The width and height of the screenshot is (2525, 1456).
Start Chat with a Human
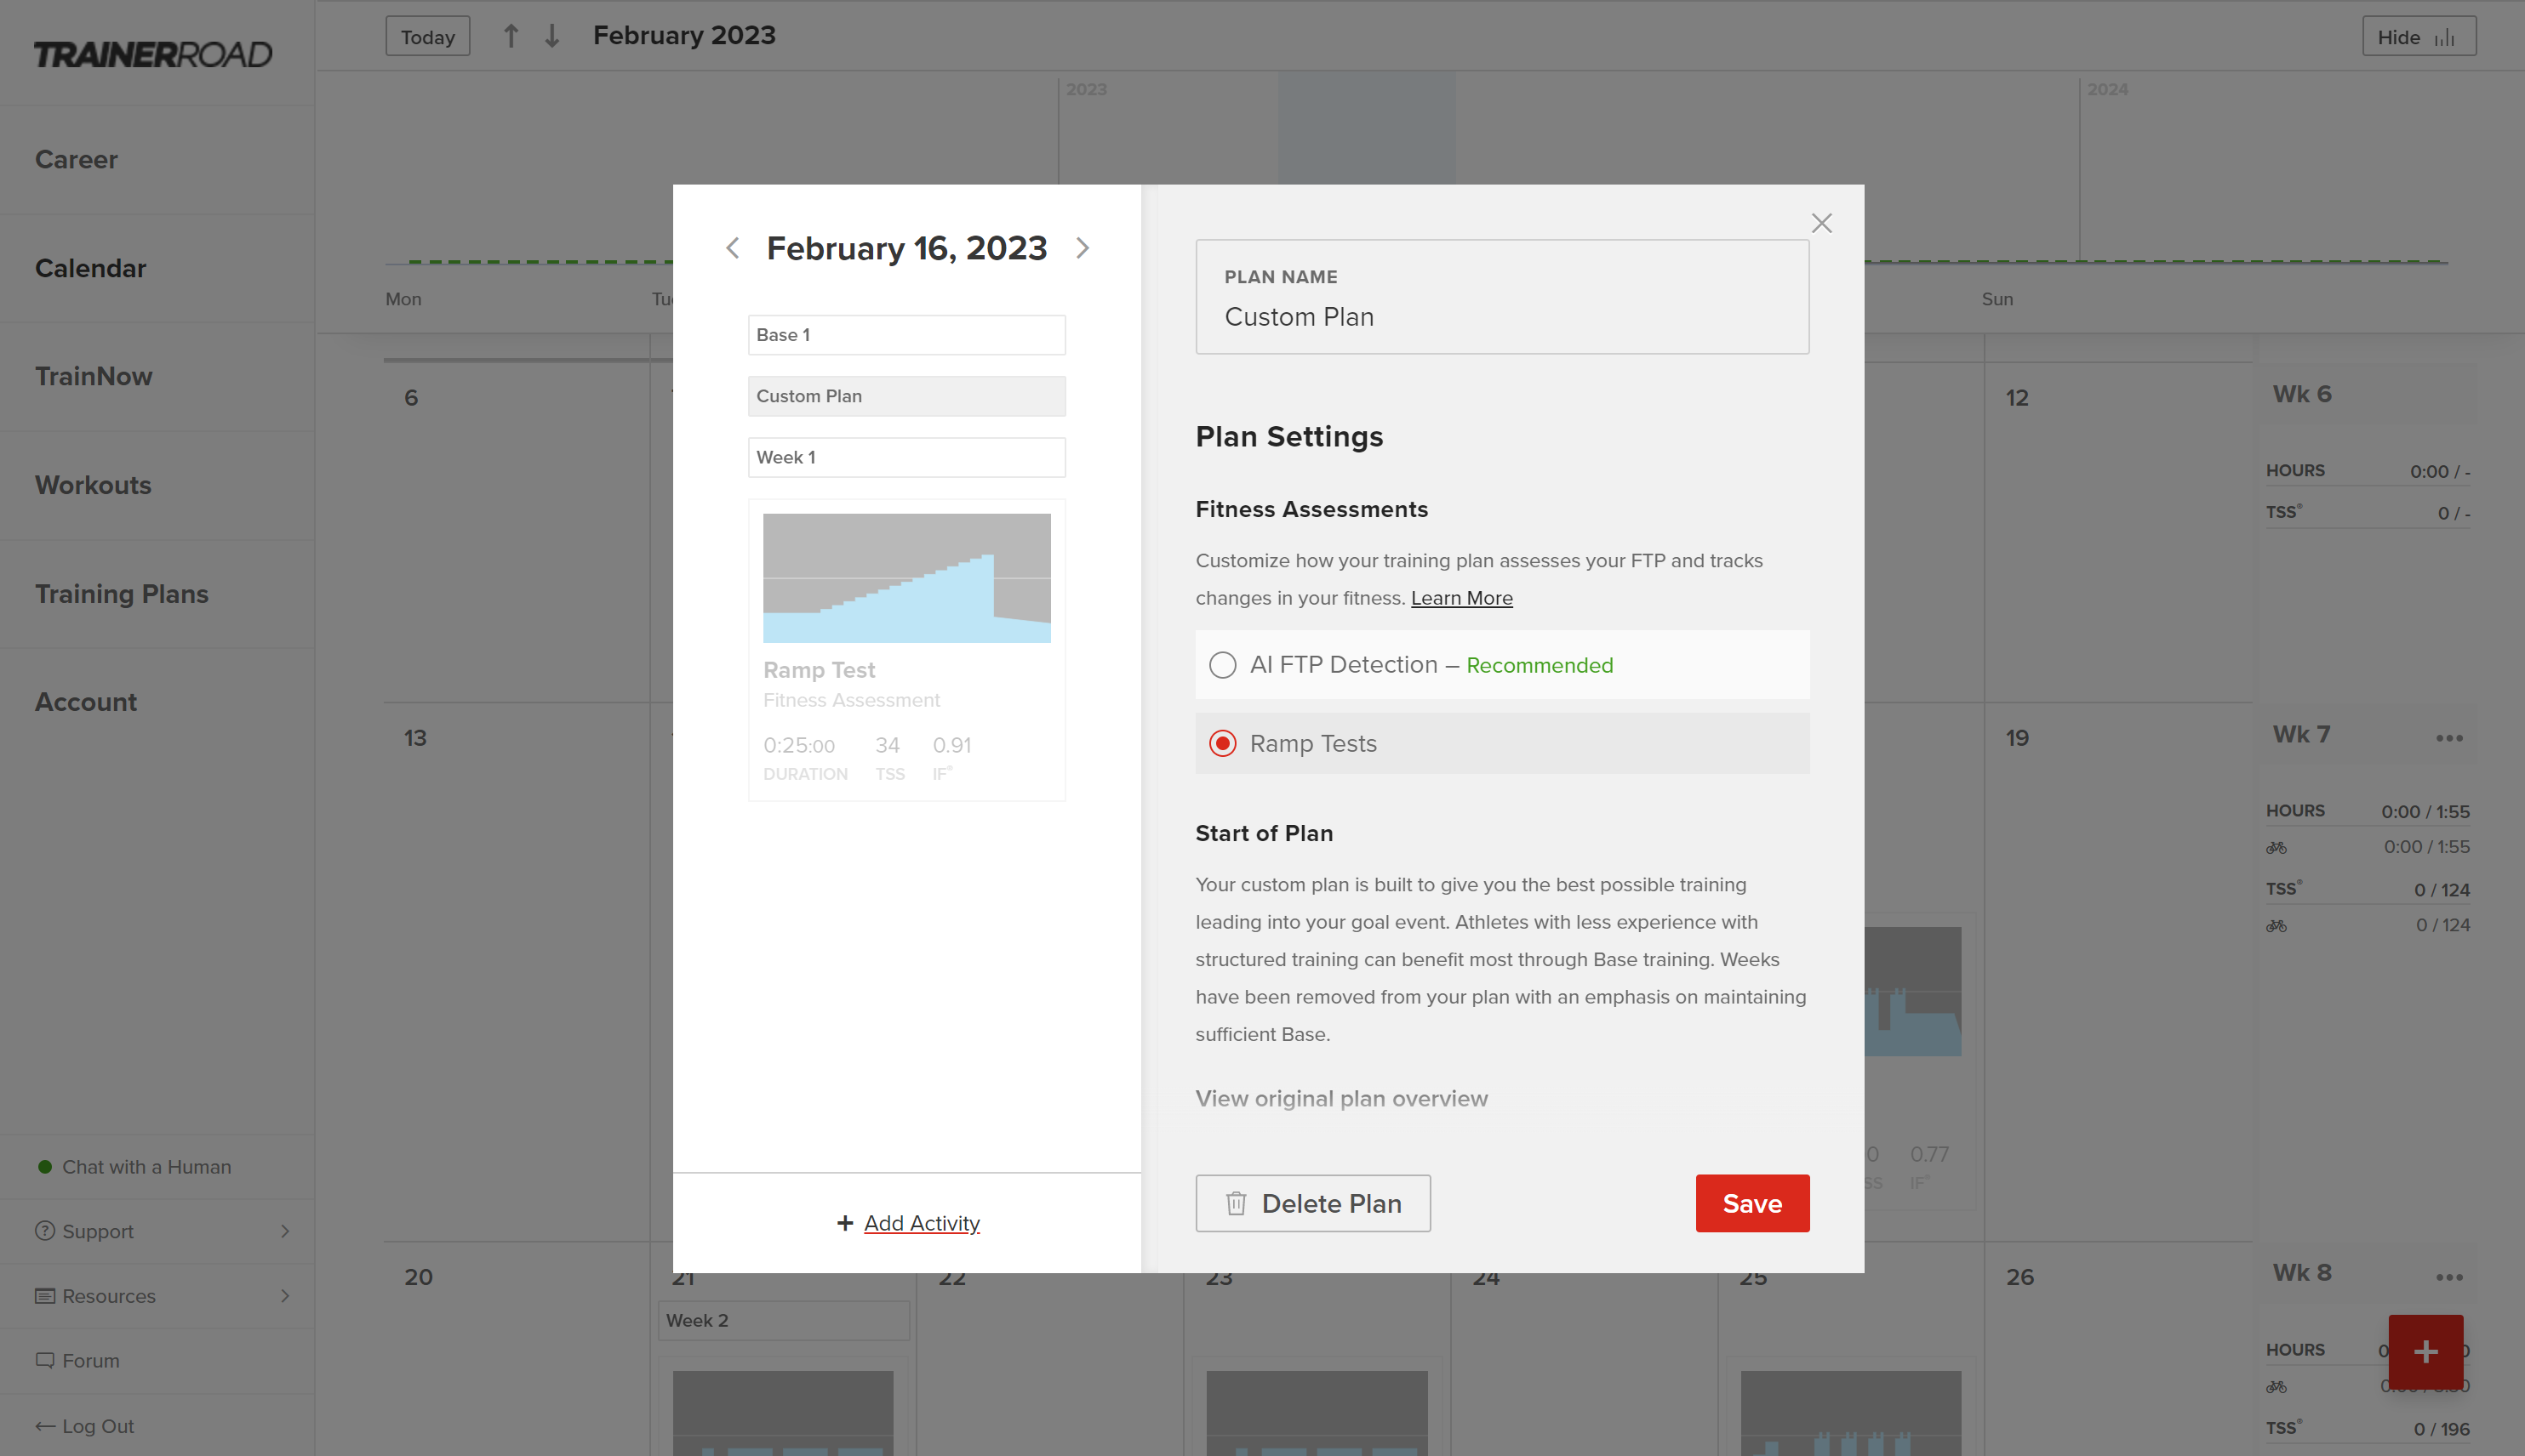[146, 1166]
